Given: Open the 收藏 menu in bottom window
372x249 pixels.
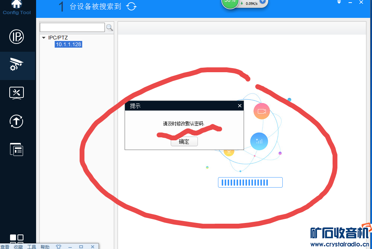Looking at the screenshot, I should (x=18, y=247).
